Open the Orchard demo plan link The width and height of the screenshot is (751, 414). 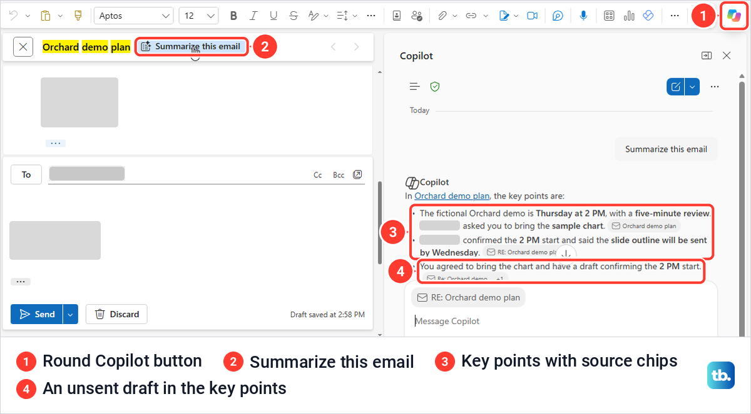(452, 195)
